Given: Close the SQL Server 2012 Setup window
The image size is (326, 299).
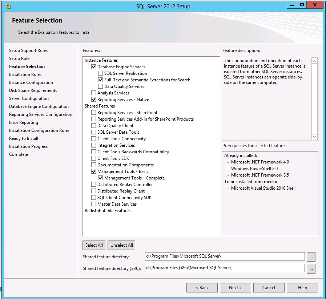Looking at the screenshot, I should 315,5.
